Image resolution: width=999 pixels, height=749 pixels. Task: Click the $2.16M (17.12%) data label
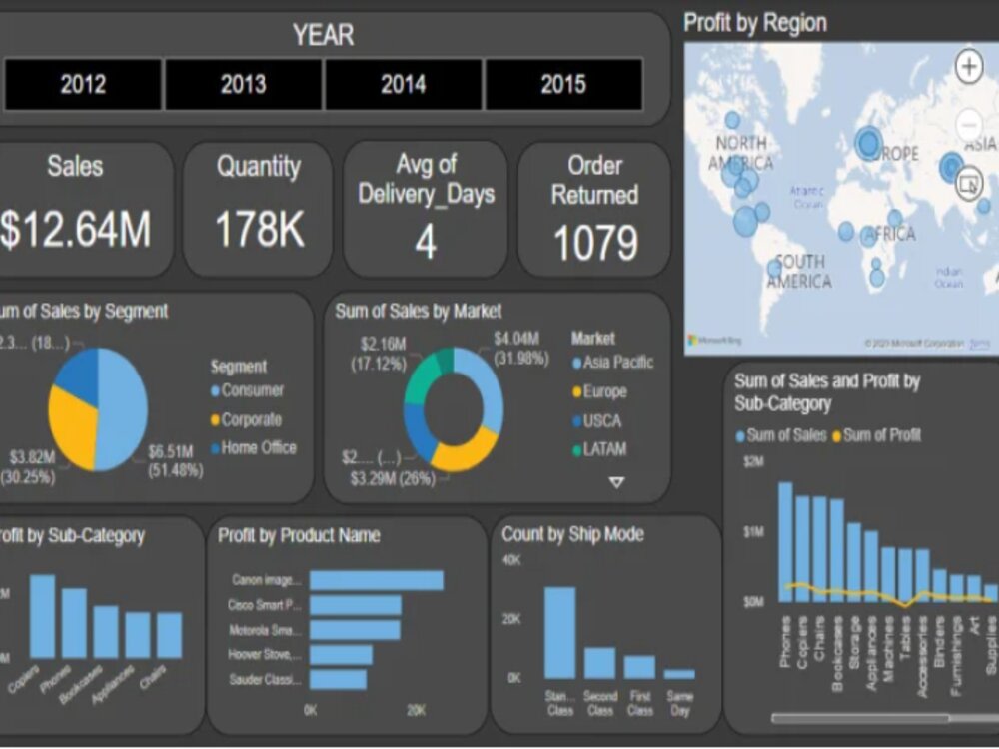379,354
